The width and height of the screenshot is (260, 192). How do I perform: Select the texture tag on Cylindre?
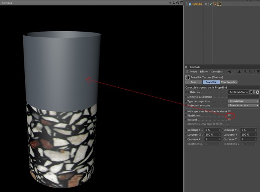[x=219, y=4]
